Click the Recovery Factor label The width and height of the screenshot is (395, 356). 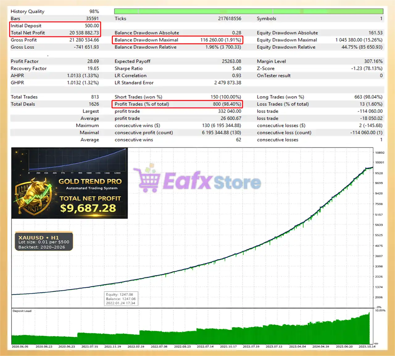tap(29, 68)
